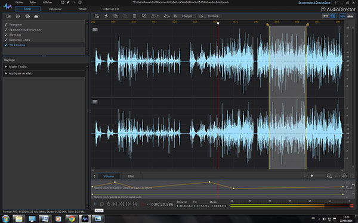The image size is (358, 223).
Task: Click the Stop playback button
Action: tap(102, 204)
